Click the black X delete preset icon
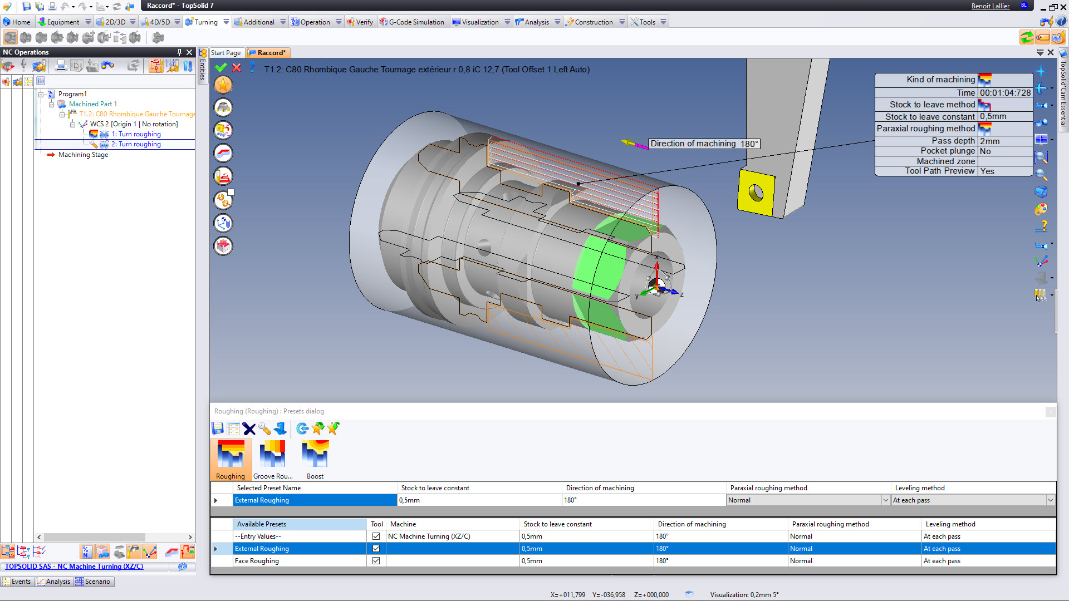This screenshot has height=601, width=1069. click(x=249, y=428)
